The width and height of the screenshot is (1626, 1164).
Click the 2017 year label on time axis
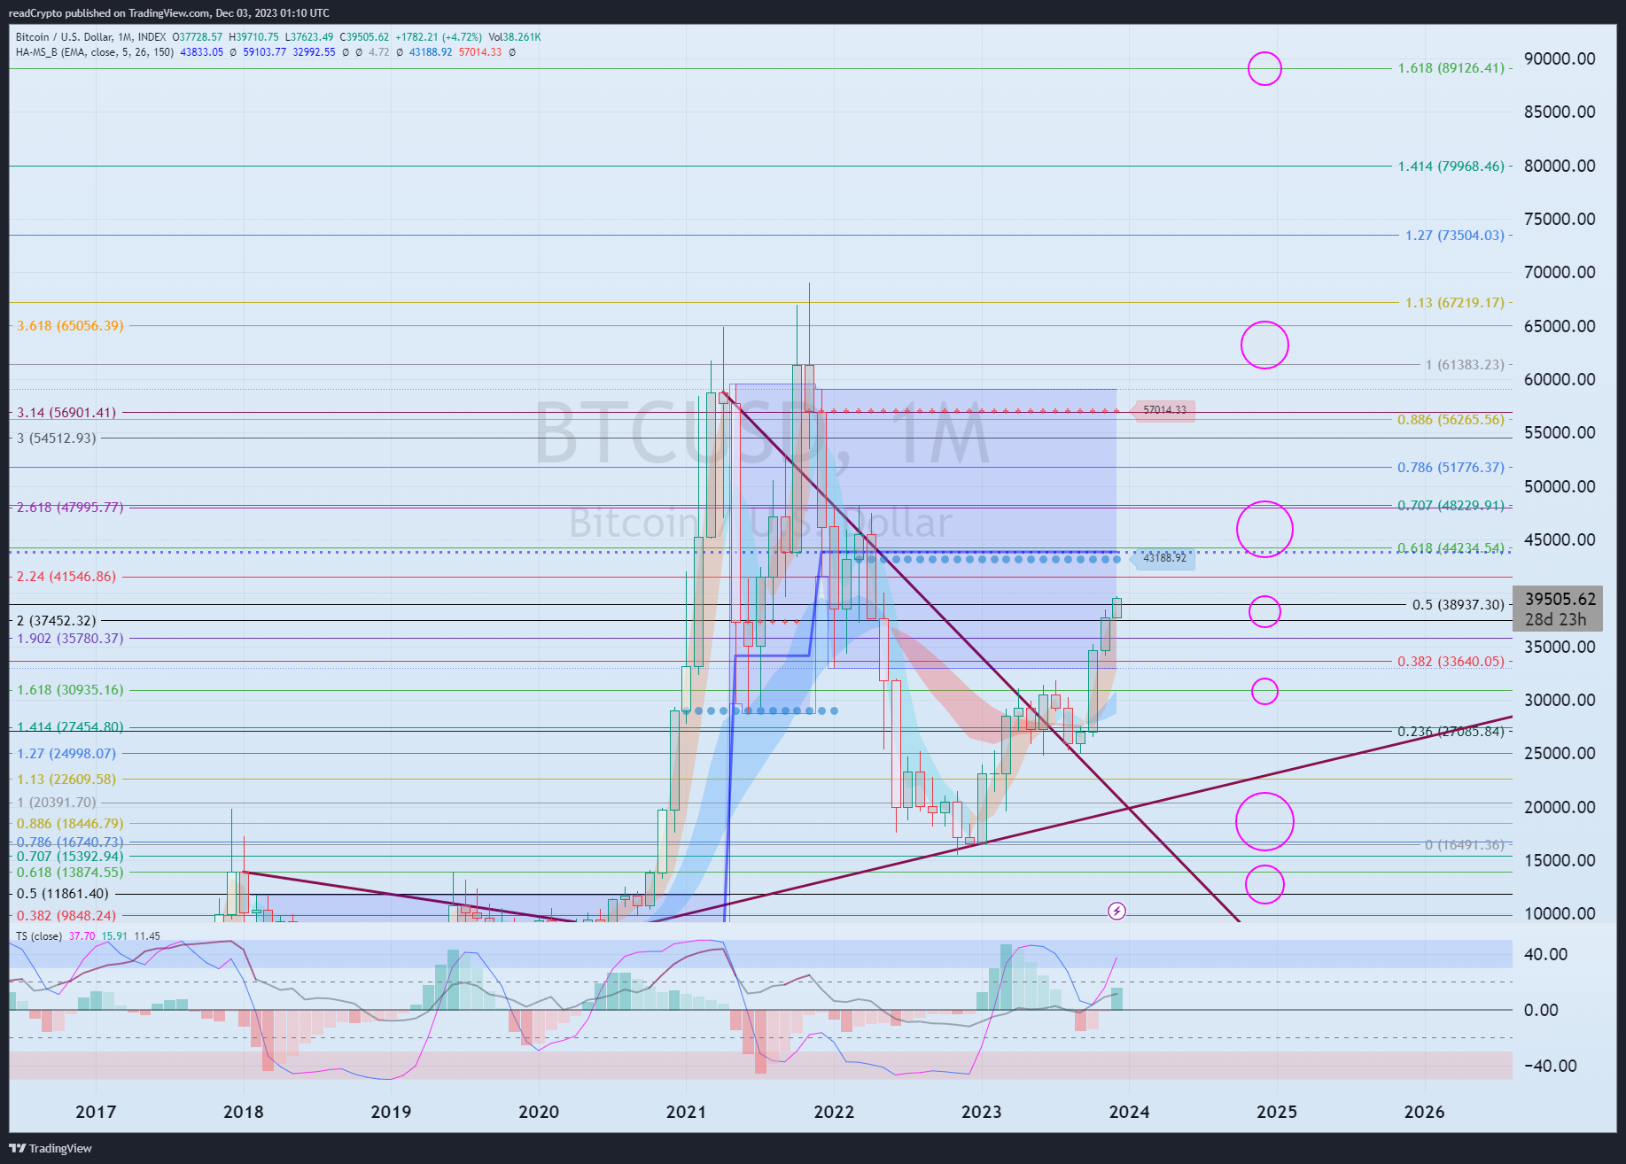(96, 1112)
